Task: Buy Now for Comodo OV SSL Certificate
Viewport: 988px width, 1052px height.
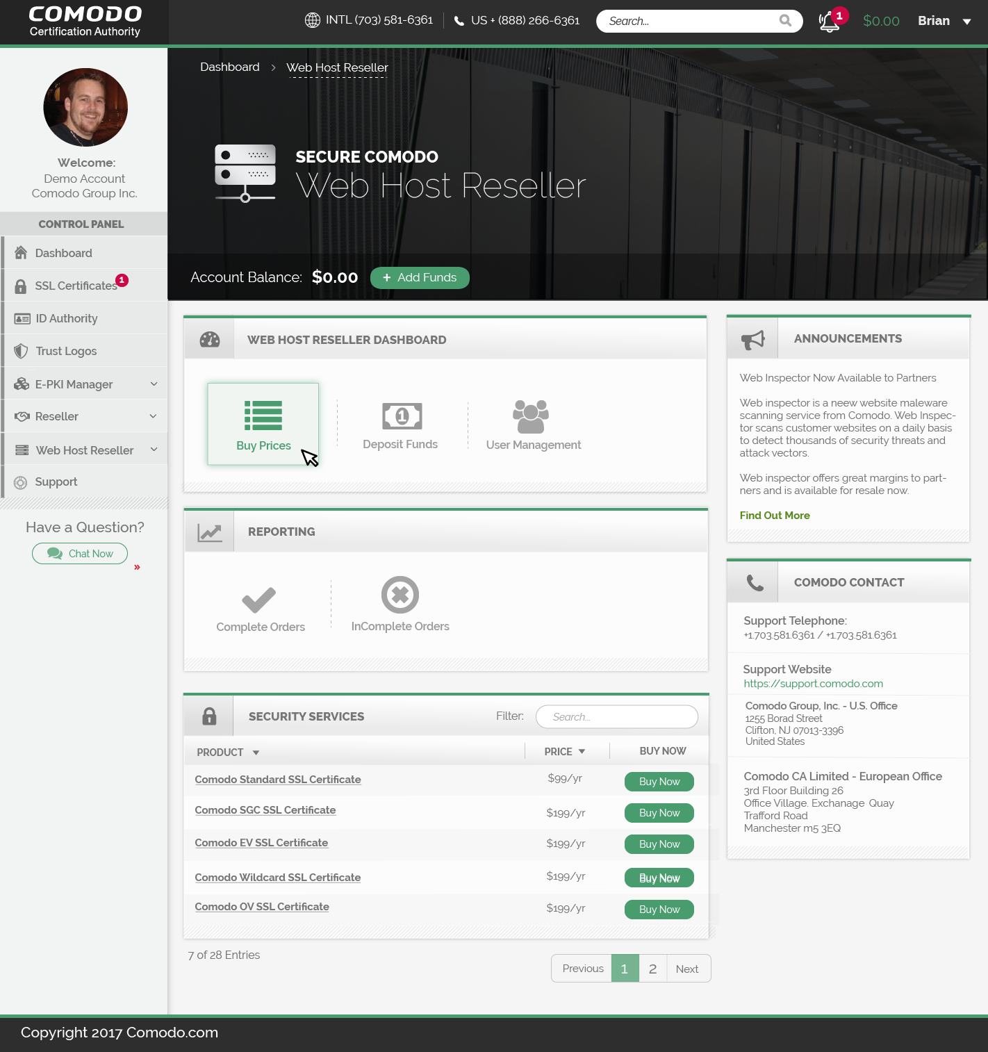Action: pyautogui.click(x=659, y=910)
